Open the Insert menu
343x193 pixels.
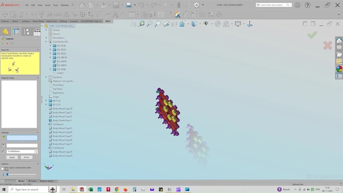47,5
